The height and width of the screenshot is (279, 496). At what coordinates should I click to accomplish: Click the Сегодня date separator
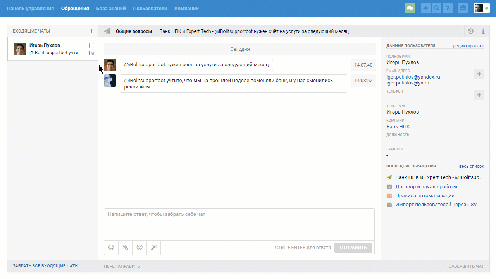click(240, 49)
